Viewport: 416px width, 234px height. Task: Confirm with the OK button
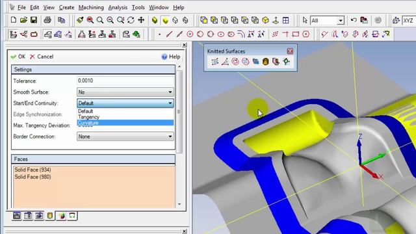[x=18, y=57]
